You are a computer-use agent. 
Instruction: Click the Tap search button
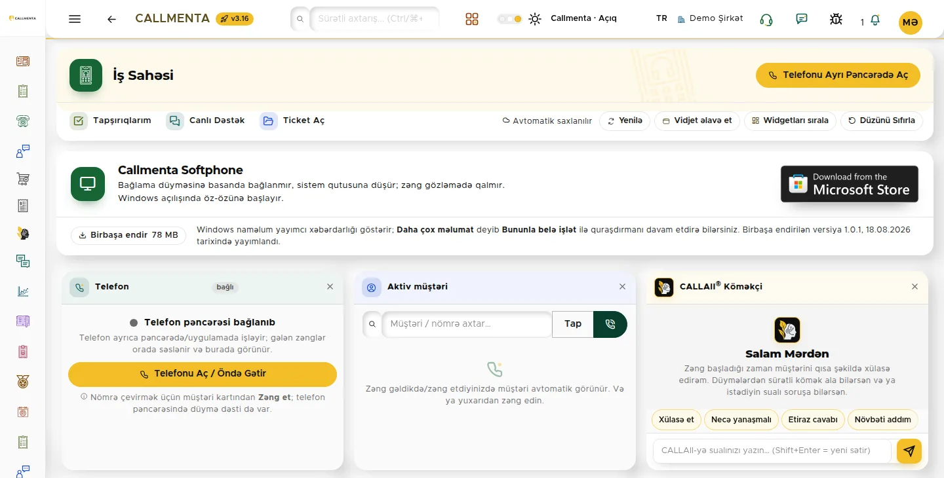pos(573,324)
